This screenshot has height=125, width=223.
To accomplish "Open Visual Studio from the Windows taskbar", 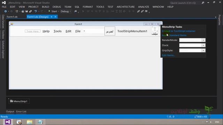I will [8, 122].
